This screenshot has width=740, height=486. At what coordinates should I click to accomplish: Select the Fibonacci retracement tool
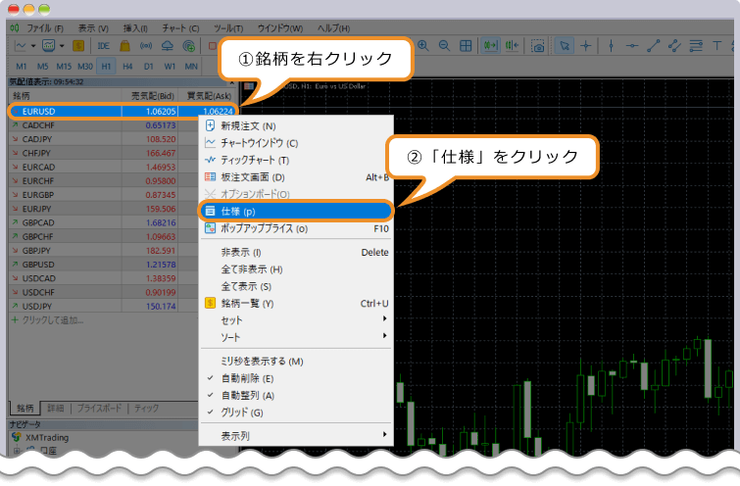(x=696, y=46)
